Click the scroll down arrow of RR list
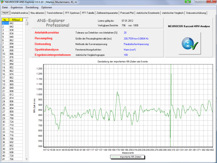The image size is (217, 163). coord(27,159)
